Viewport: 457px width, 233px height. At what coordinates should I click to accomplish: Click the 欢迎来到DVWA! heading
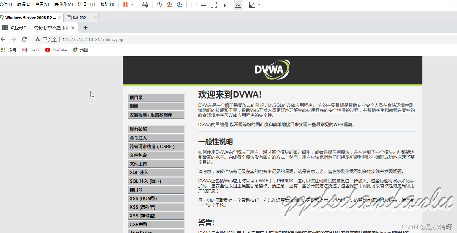[x=230, y=95]
